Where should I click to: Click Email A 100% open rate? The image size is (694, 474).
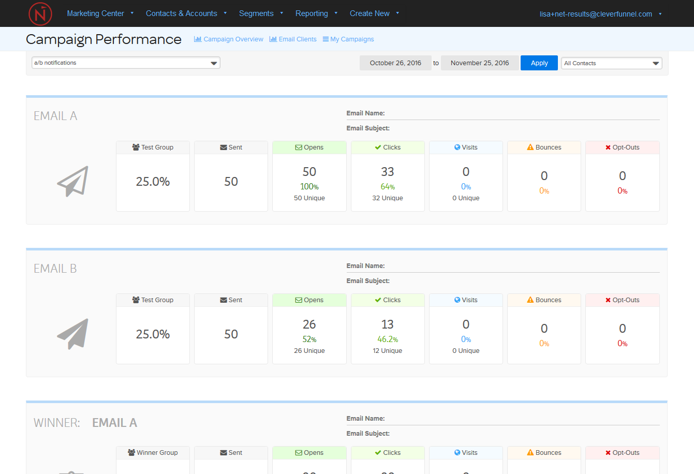click(x=309, y=187)
